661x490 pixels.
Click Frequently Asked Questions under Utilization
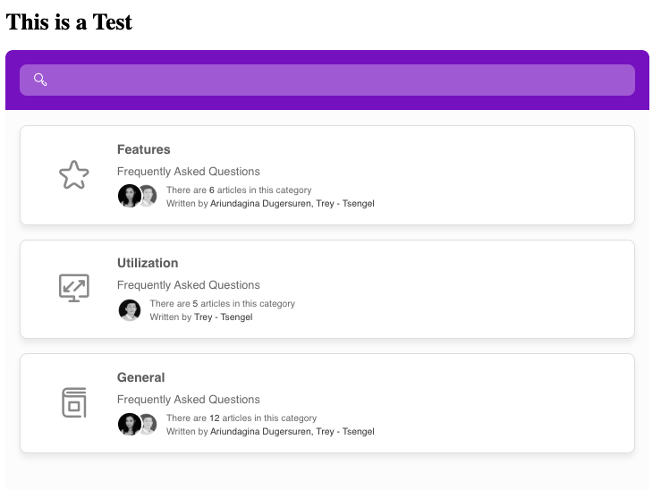[x=188, y=285]
